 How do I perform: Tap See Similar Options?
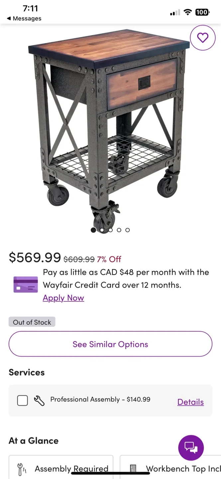point(110,344)
